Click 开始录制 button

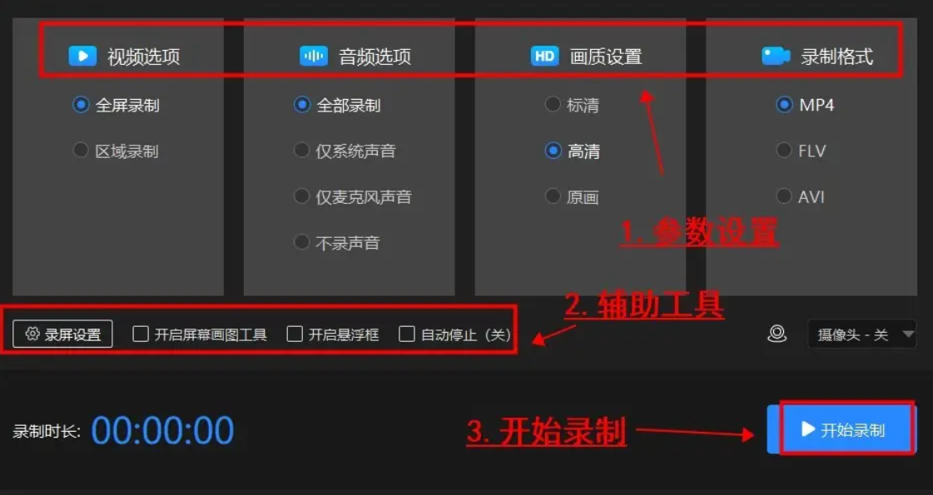pyautogui.click(x=841, y=429)
